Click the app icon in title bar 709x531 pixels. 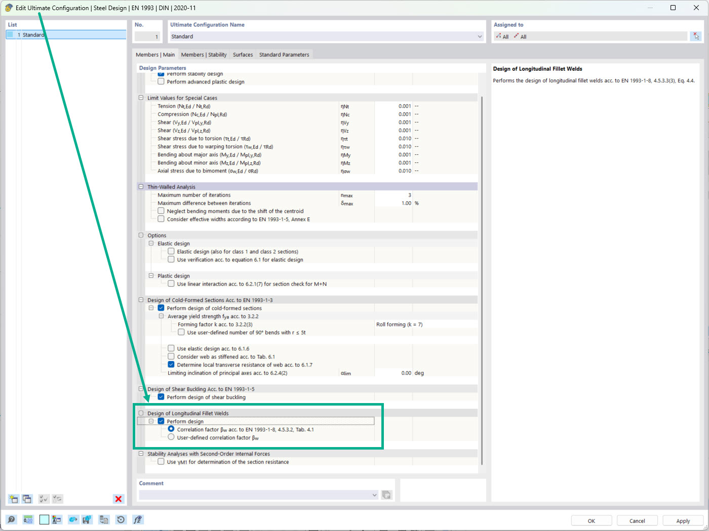point(9,8)
